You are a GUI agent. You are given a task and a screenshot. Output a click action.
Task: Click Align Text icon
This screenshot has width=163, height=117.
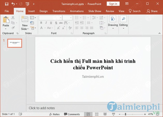101,23
